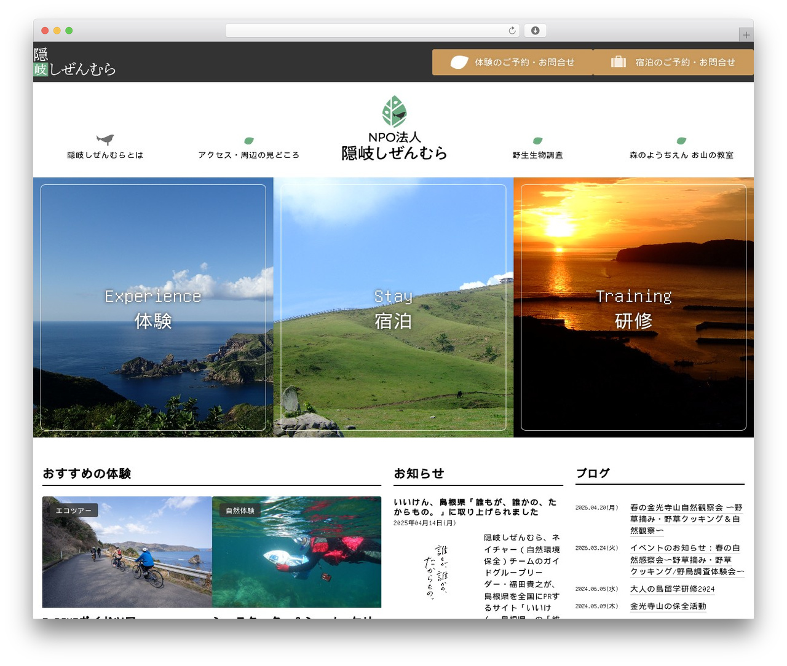This screenshot has height=666, width=787.
Task: Open the エコツアー cycling photo
Action: click(x=127, y=552)
